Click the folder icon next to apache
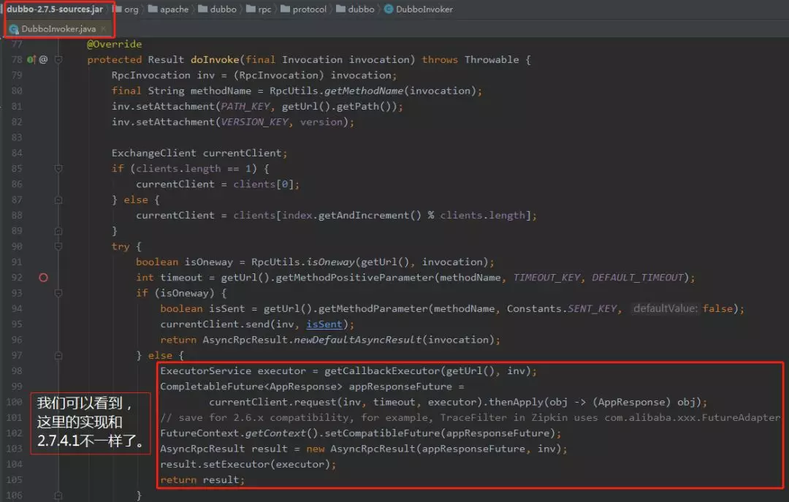The image size is (789, 502). pyautogui.click(x=153, y=9)
